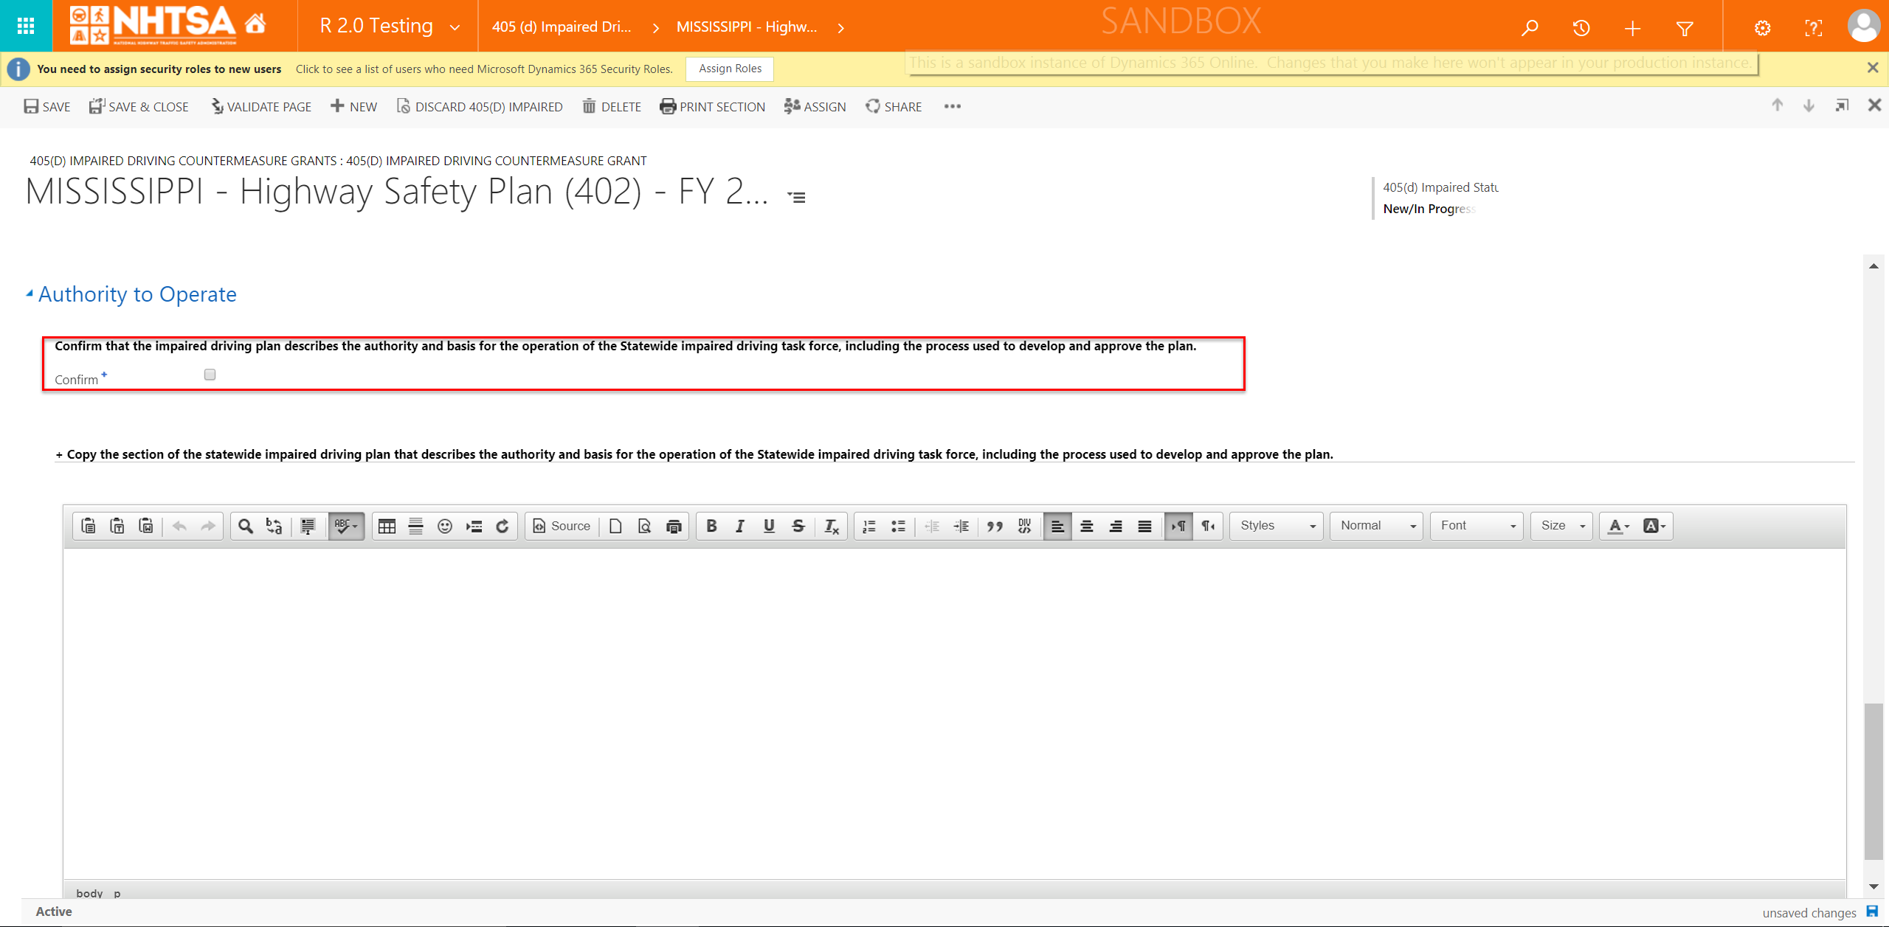Toggle align left paragraph button

1057,526
